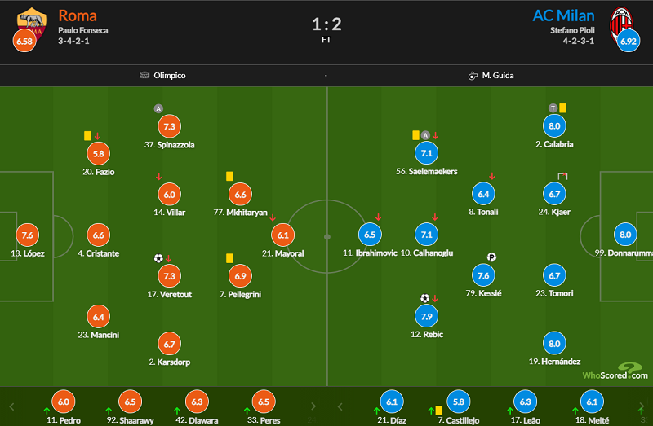
Task: Show next Roma substitutes with right chevron
Action: (x=313, y=406)
